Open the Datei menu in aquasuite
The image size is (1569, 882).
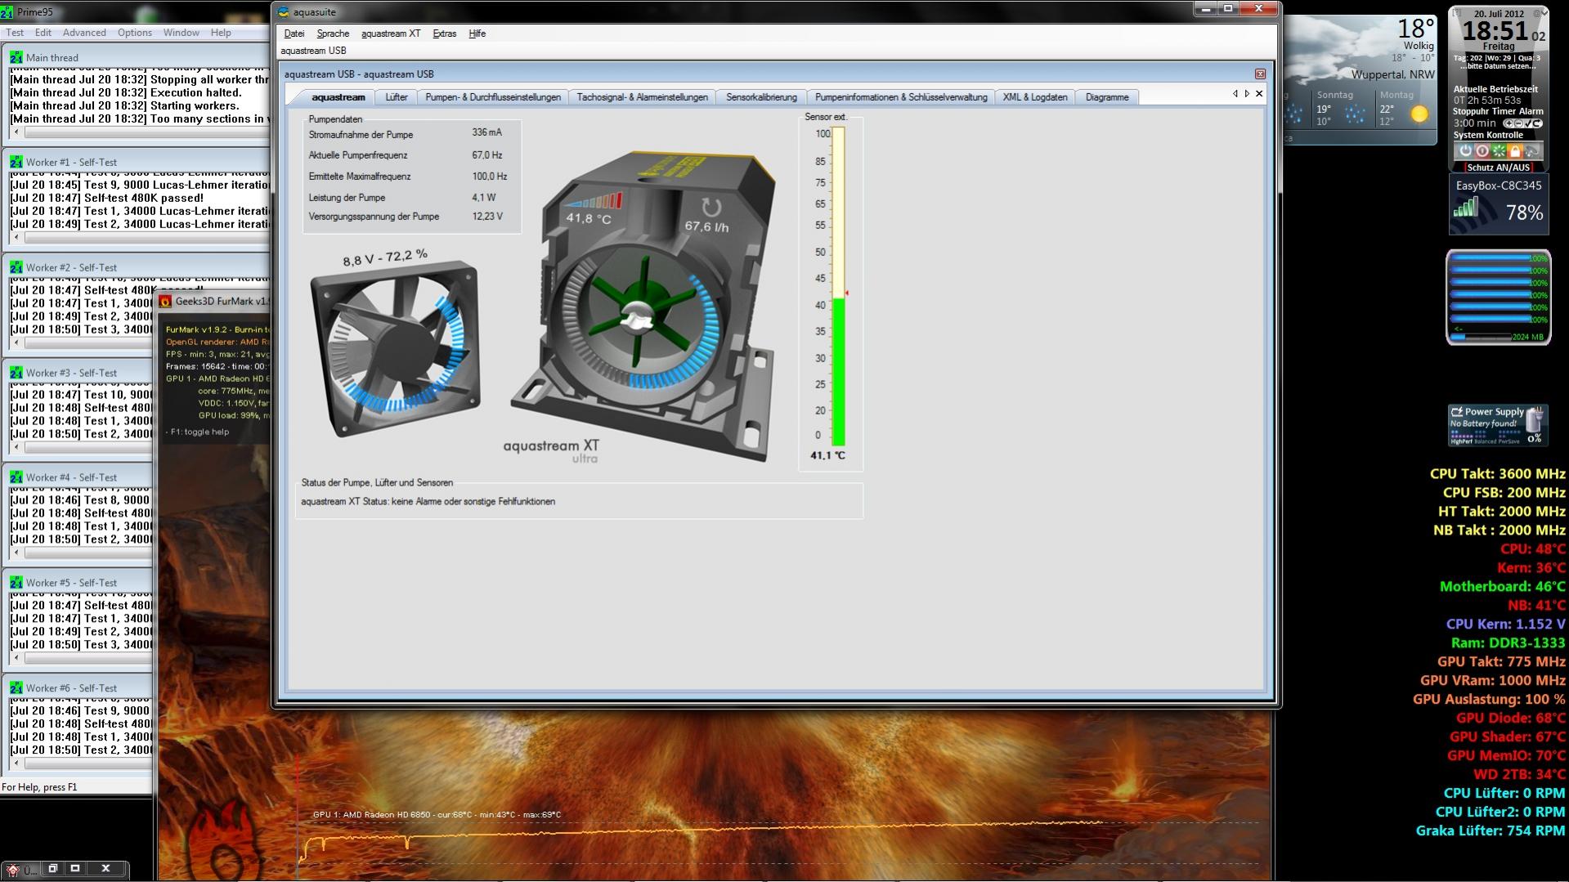click(294, 34)
